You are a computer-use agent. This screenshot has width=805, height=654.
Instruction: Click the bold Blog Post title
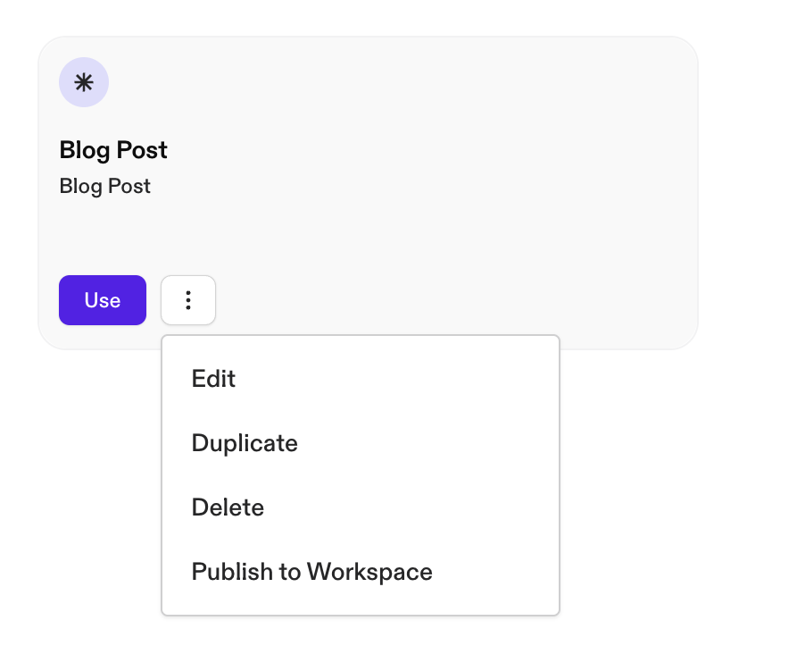(113, 150)
